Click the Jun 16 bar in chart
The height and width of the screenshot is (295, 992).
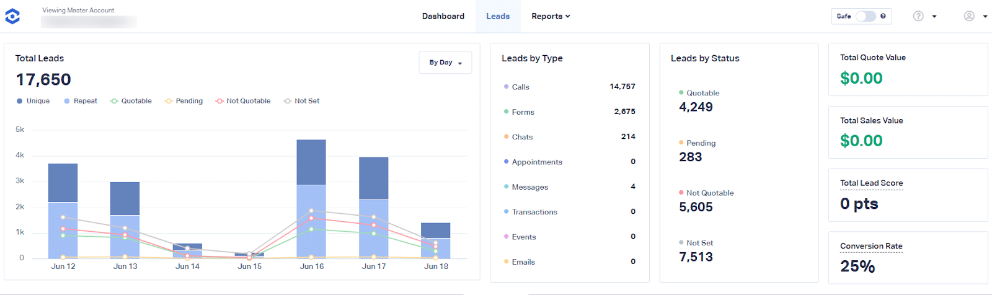click(x=311, y=198)
